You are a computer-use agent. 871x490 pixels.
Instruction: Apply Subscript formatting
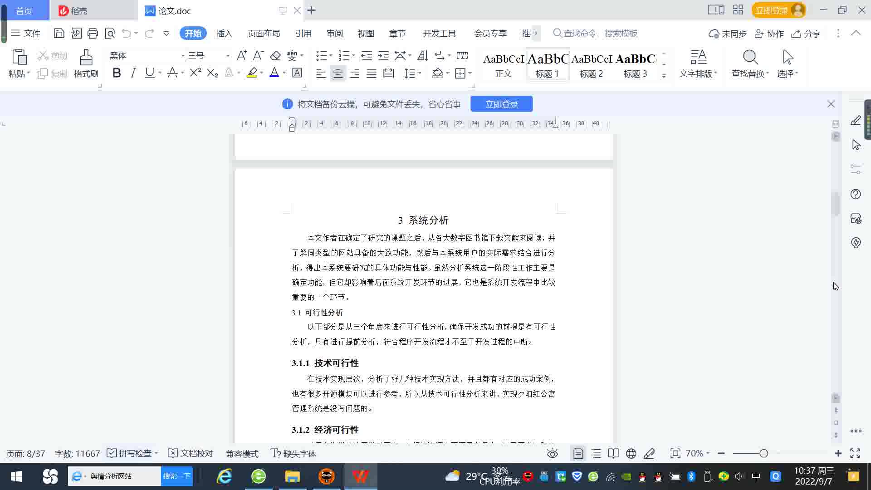[x=212, y=73]
